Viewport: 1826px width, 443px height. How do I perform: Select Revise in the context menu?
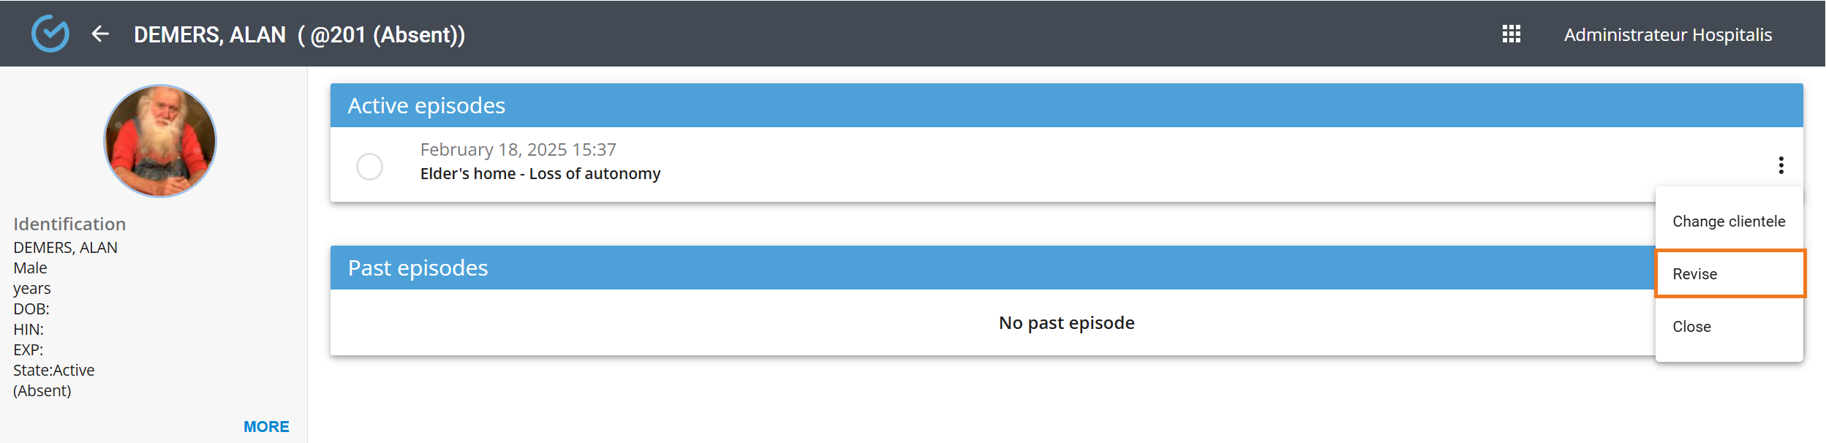point(1694,274)
